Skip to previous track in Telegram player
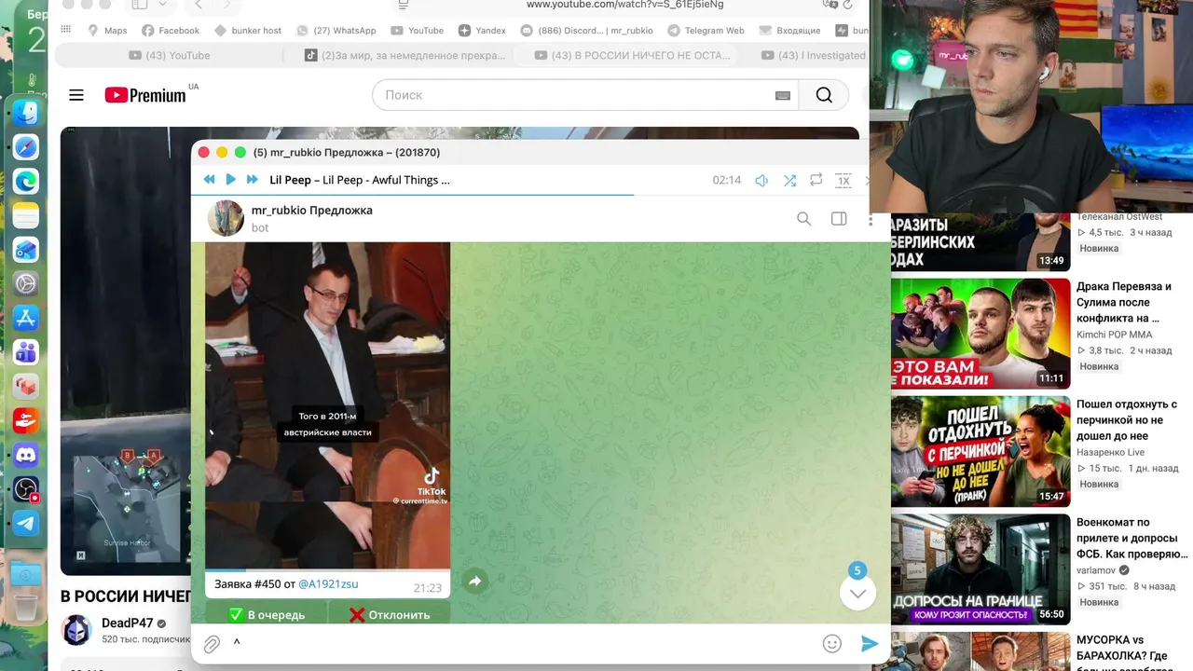 [x=209, y=180]
